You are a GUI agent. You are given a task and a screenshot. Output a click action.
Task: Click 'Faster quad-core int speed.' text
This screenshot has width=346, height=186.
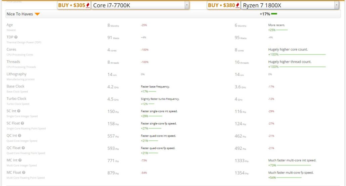pyautogui.click(x=159, y=136)
